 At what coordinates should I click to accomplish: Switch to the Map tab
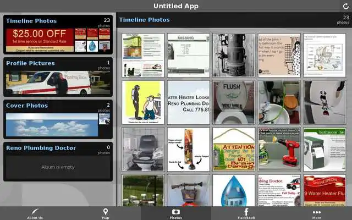(x=106, y=213)
